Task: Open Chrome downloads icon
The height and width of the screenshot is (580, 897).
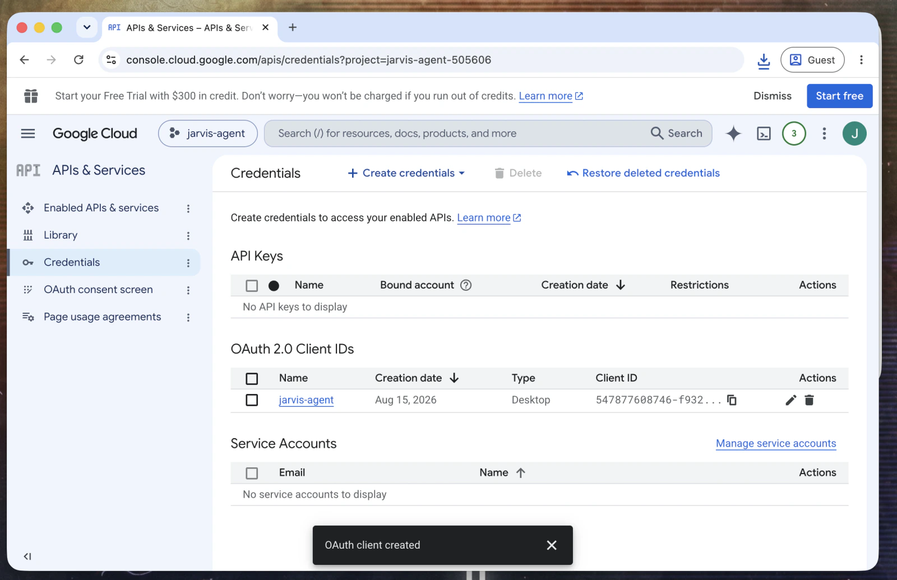Action: (x=764, y=60)
